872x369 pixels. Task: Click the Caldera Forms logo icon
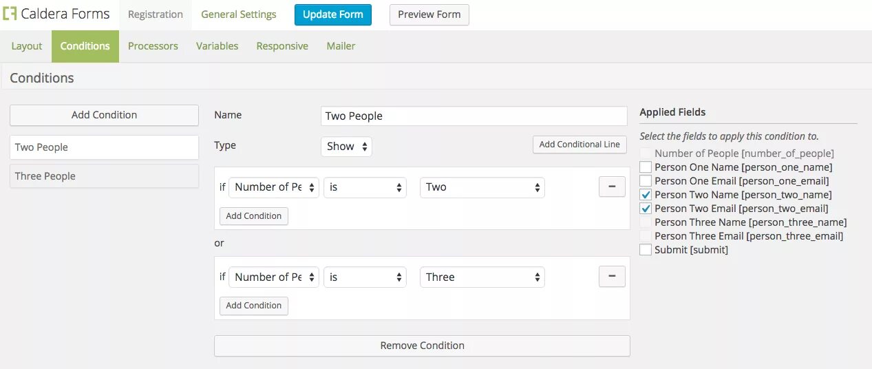pyautogui.click(x=10, y=14)
